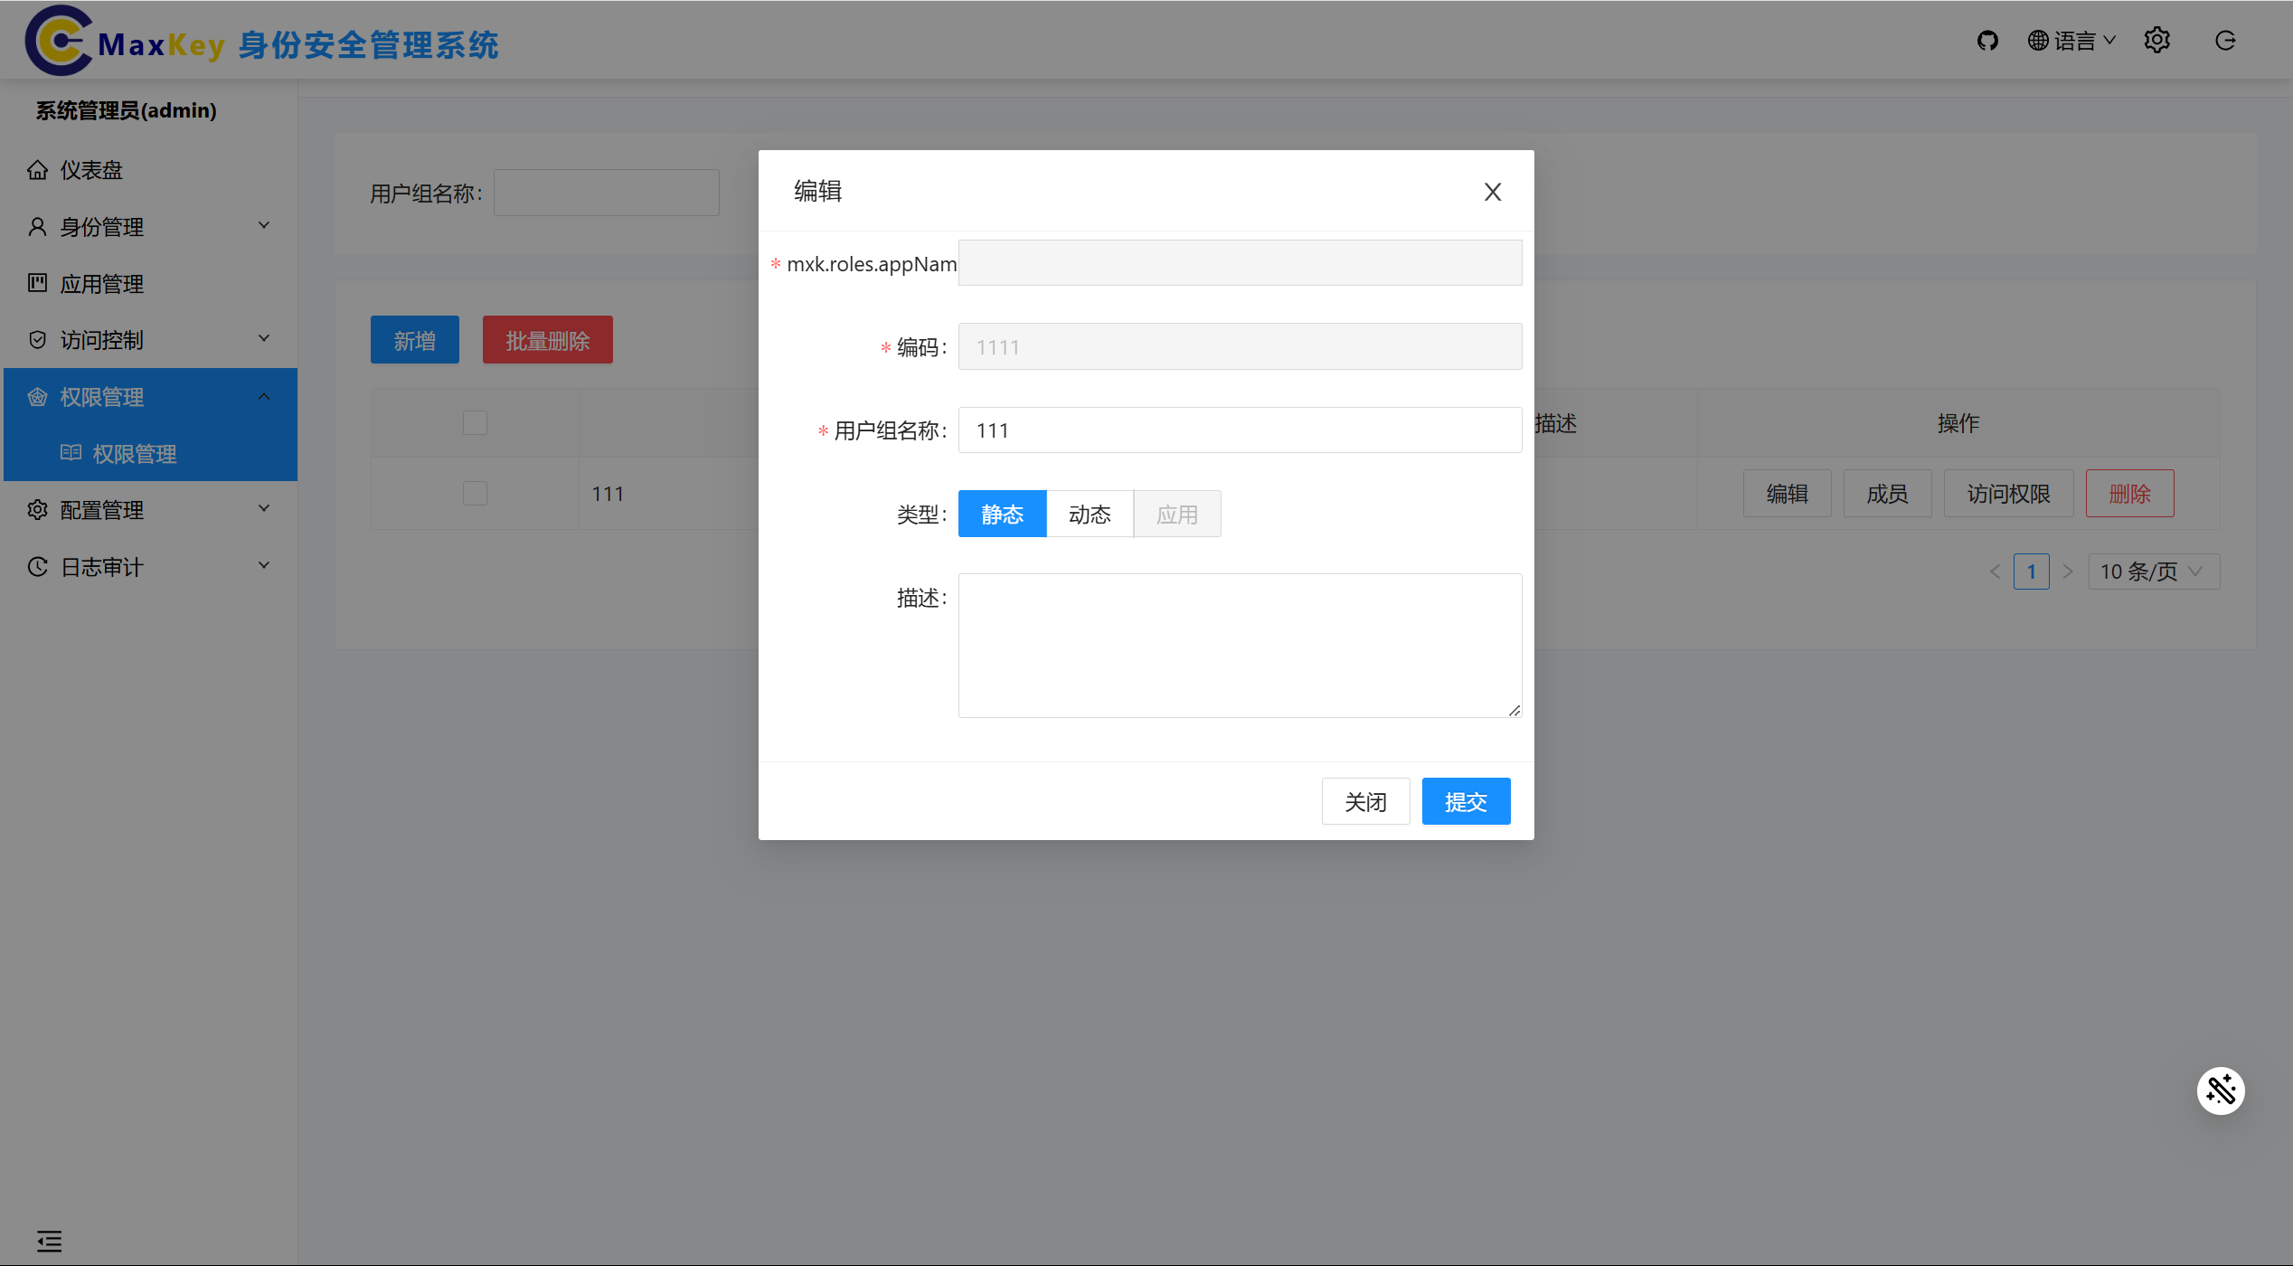Click the logout icon in header

(2225, 41)
